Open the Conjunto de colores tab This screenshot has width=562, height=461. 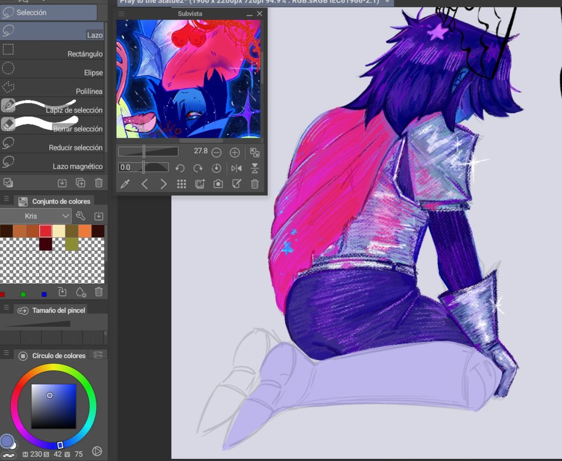54,201
